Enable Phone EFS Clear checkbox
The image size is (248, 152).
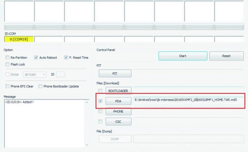click(x=7, y=86)
